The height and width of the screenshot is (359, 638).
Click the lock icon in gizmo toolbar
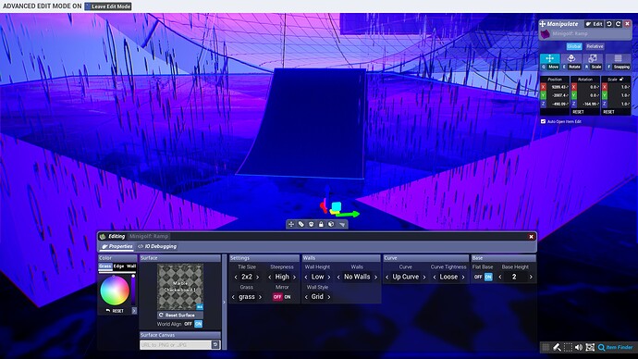coord(321,224)
